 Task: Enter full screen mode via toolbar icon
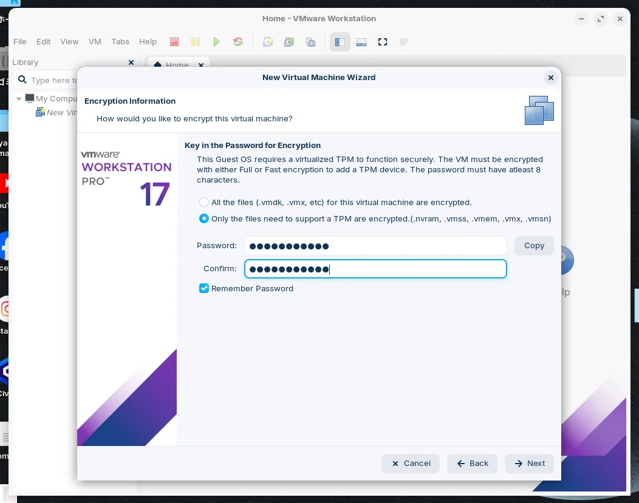tap(382, 42)
